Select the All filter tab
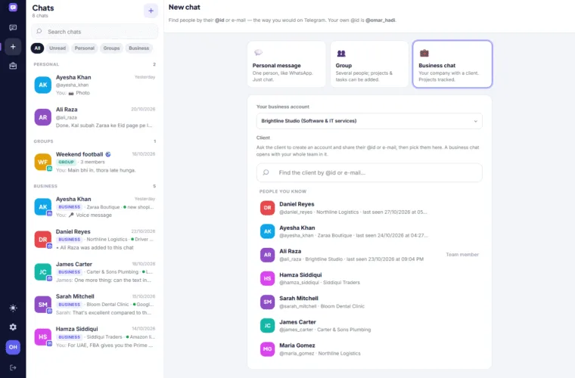Viewport: 575px width, 378px height. [x=37, y=48]
